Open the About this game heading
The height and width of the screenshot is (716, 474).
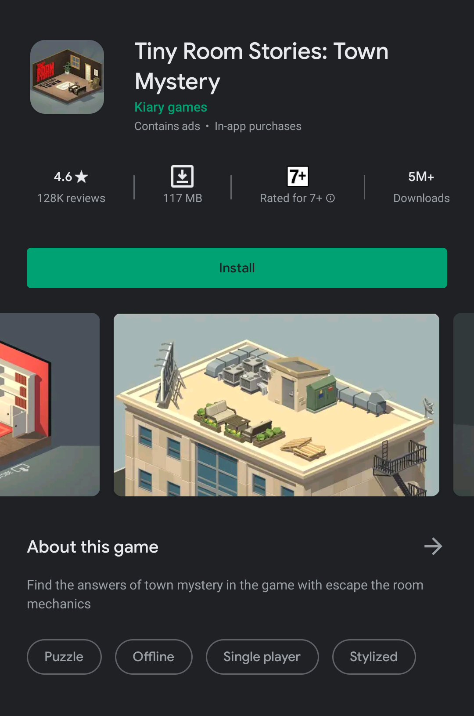[x=93, y=547]
